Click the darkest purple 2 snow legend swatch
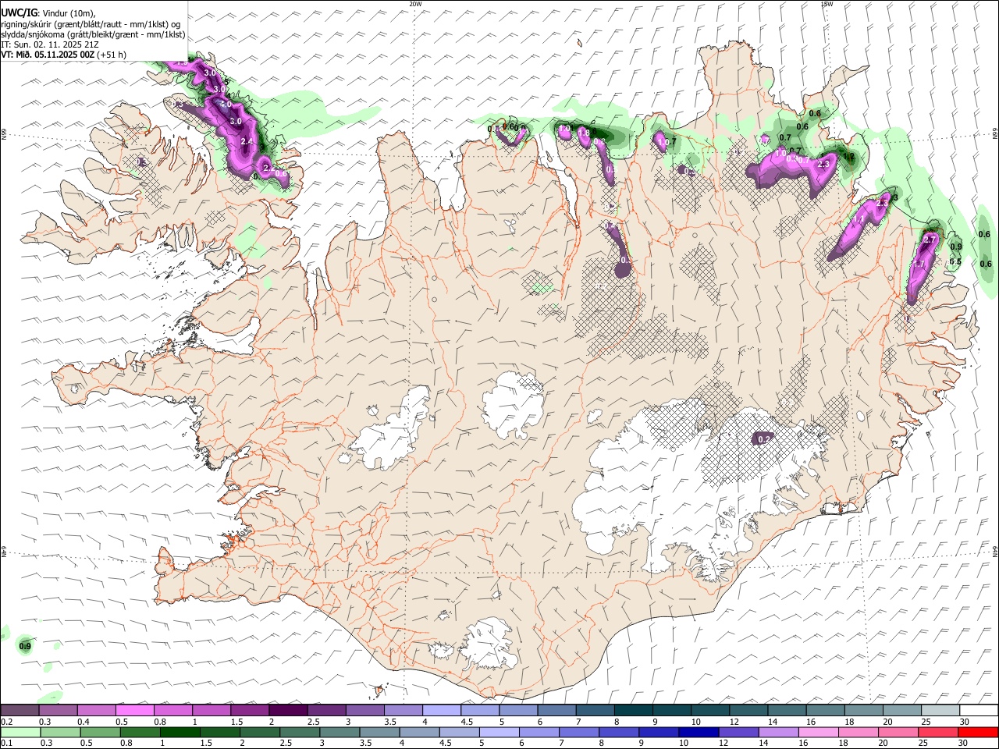 pos(287,711)
